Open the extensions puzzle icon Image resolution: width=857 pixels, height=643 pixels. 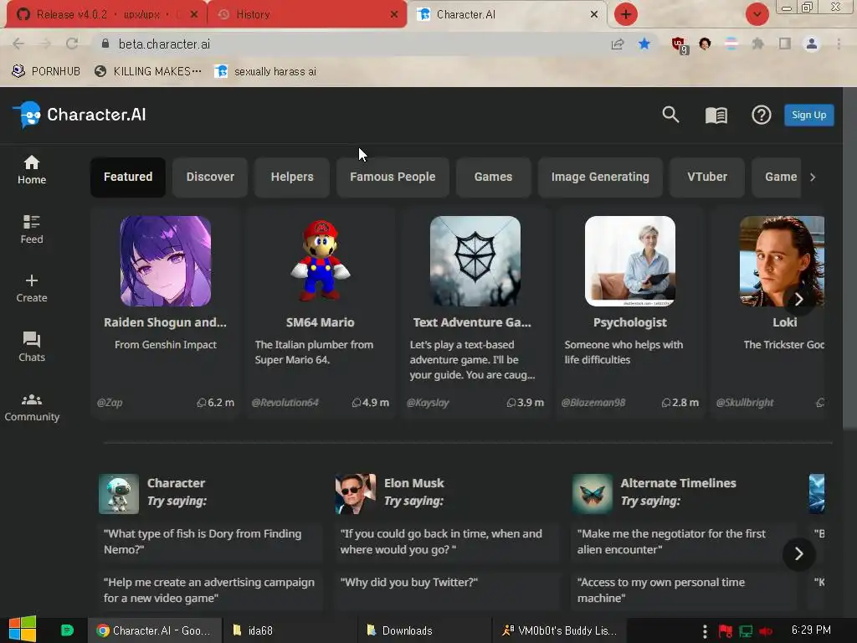tap(757, 44)
